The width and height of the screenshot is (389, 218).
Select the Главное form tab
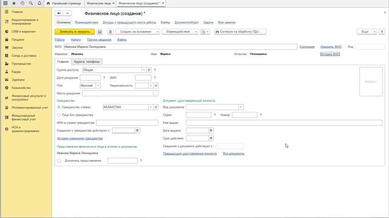click(63, 62)
